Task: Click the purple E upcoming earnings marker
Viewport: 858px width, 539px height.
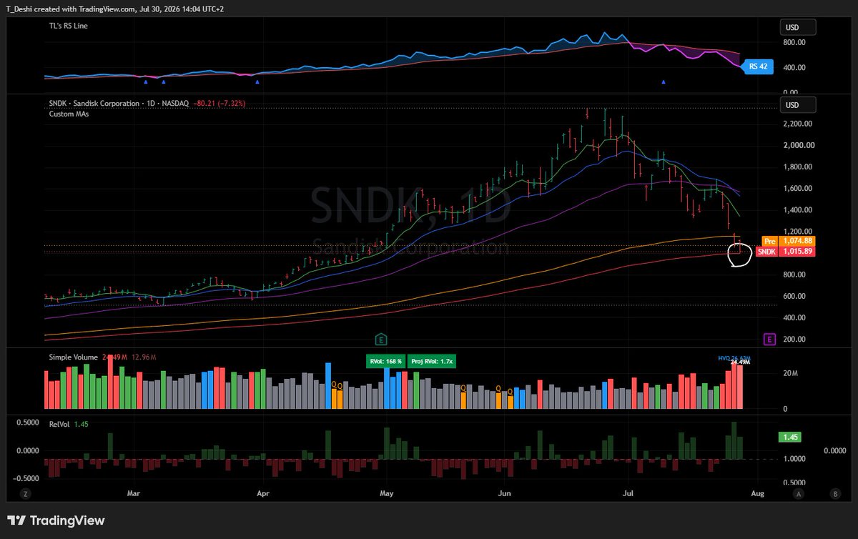Action: (x=769, y=339)
